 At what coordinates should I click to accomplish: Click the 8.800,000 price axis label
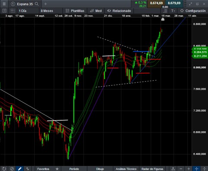point(199,24)
